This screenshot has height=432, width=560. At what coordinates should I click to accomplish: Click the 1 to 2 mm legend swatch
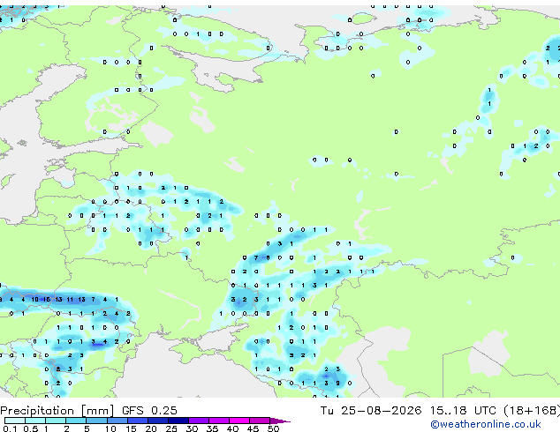tap(56, 421)
